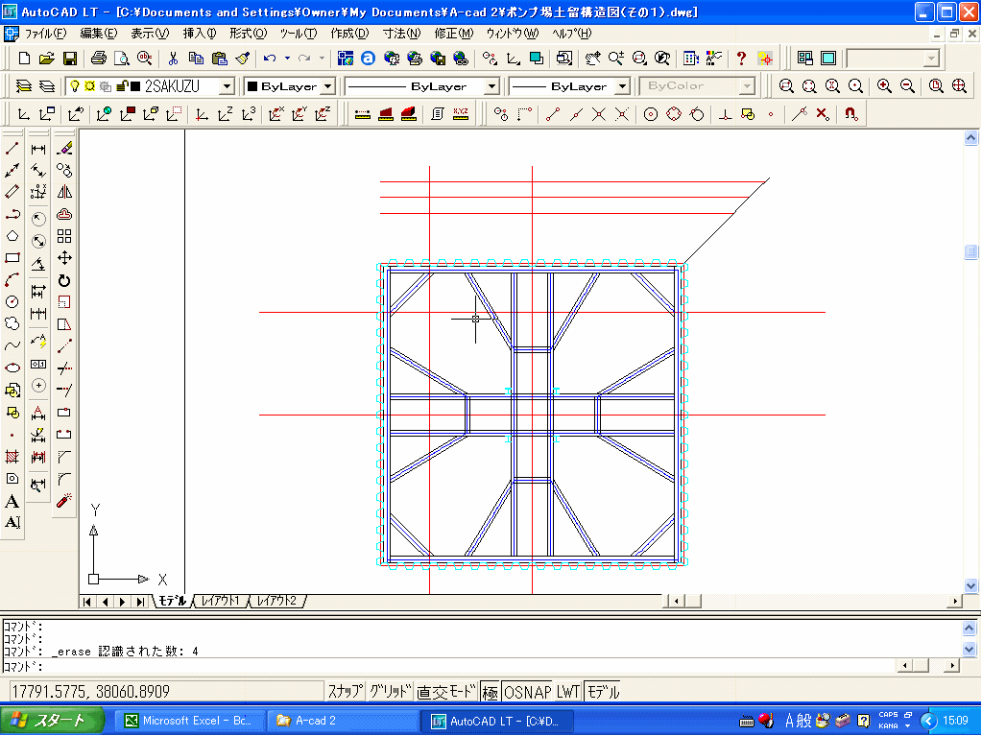The width and height of the screenshot is (982, 736).
Task: Select the Explode modify tool
Action: click(x=64, y=501)
